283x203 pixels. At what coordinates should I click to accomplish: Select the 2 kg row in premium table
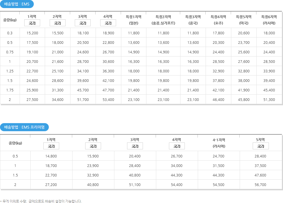pos(141,185)
